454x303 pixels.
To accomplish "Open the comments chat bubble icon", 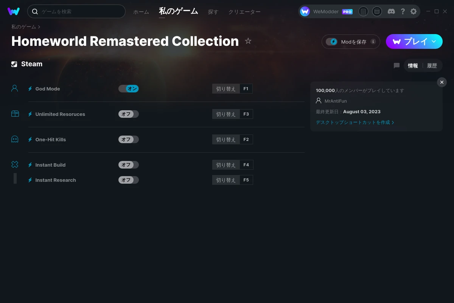I will [396, 66].
